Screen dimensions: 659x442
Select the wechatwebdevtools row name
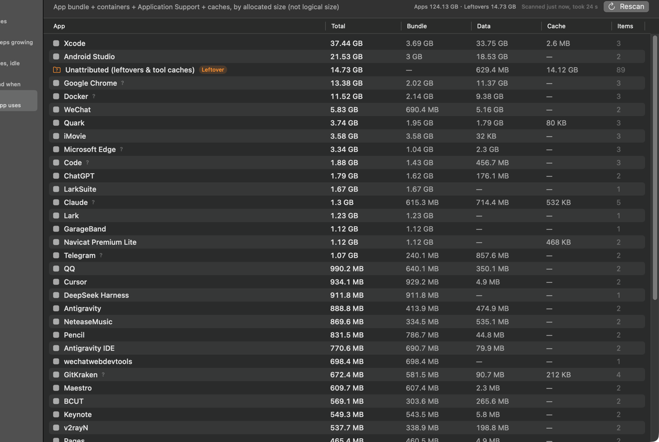click(x=98, y=362)
